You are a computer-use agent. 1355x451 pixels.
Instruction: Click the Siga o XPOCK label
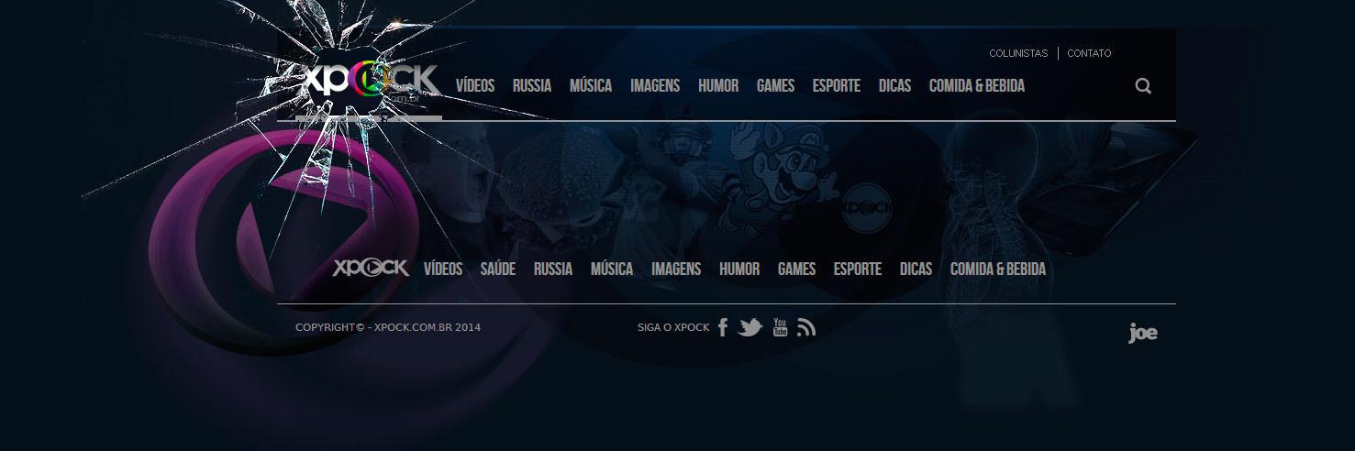(673, 327)
